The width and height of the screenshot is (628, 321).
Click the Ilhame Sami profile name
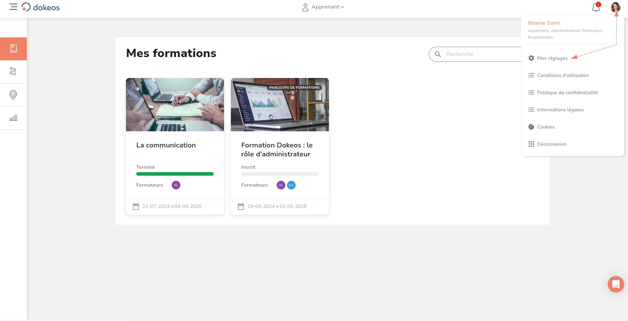pyautogui.click(x=544, y=23)
